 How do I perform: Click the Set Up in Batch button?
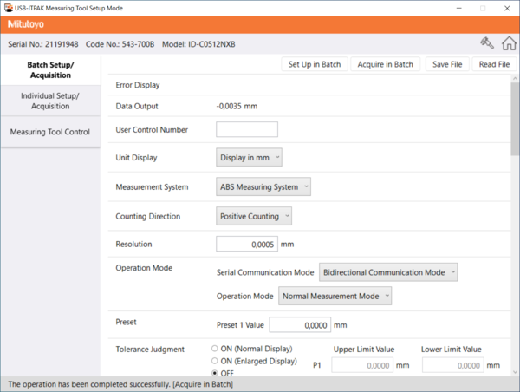pos(315,64)
